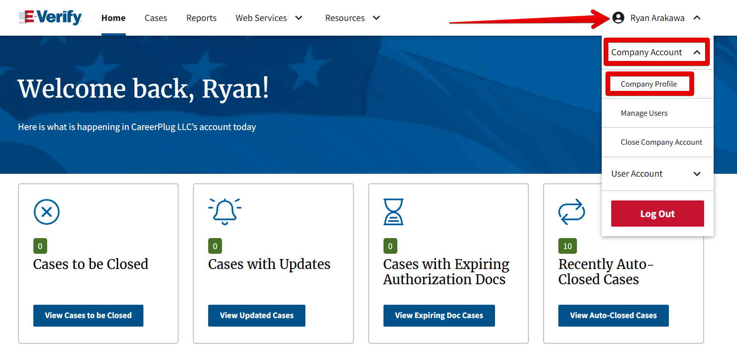Click the user profile person icon
Screen dimensions: 737x349
pos(618,17)
